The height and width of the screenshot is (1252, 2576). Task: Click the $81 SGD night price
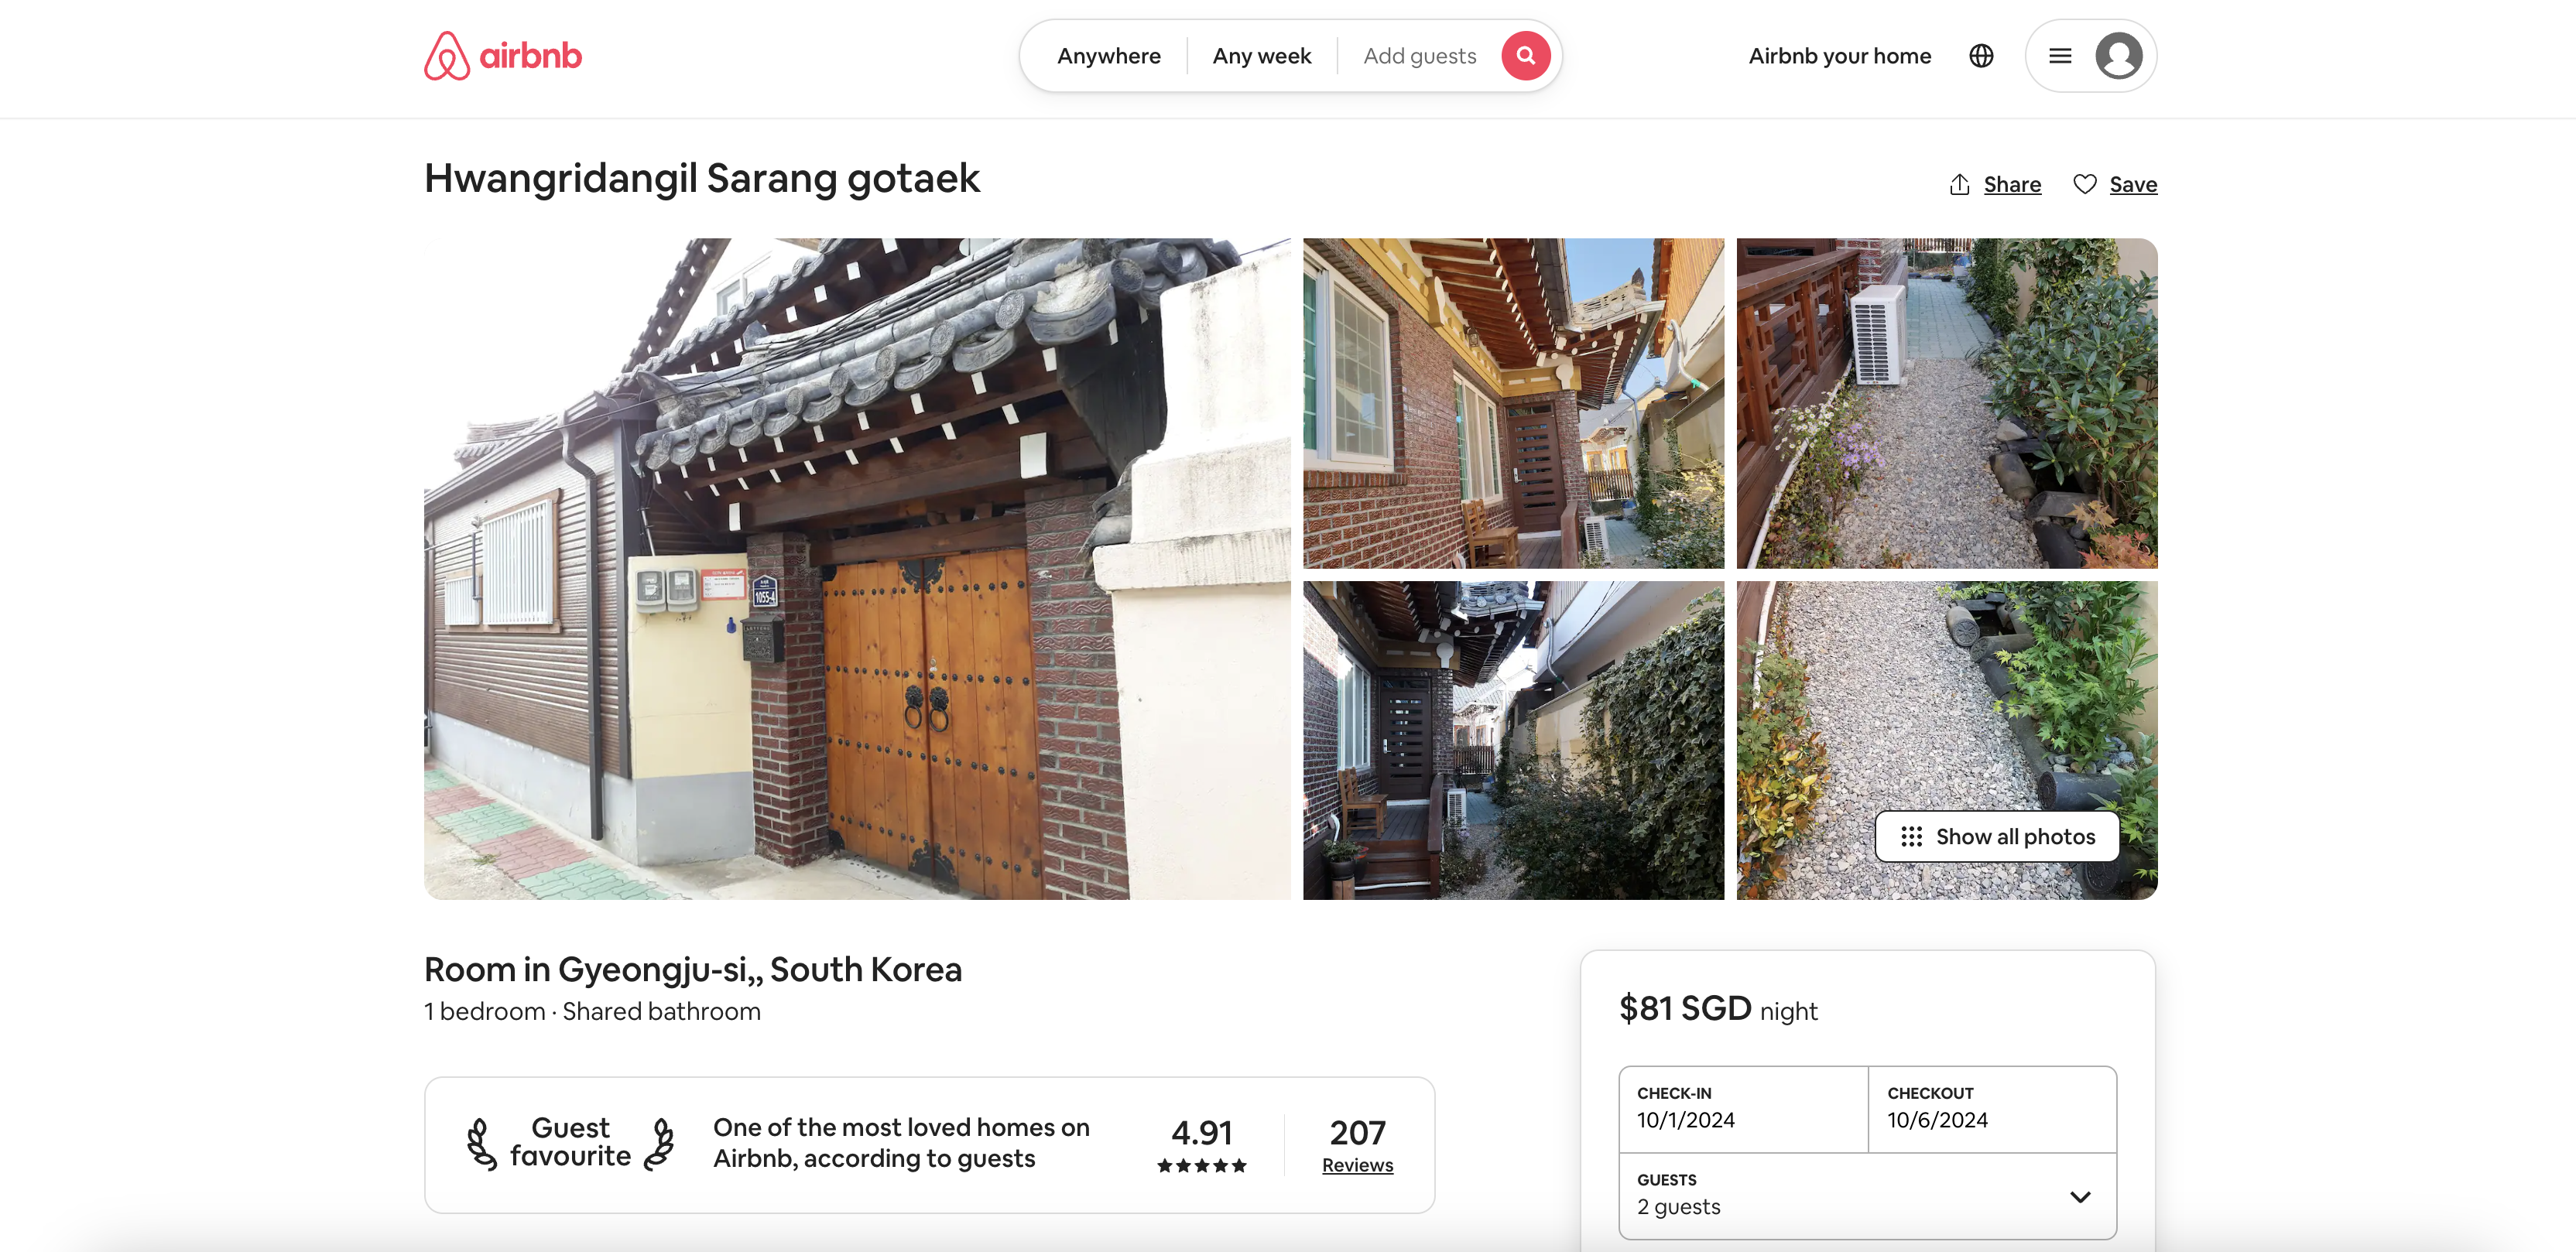1718,1008
